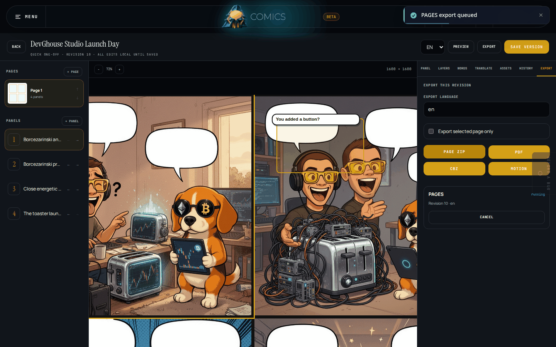Move panel 3 right using its arrow

(77, 190)
